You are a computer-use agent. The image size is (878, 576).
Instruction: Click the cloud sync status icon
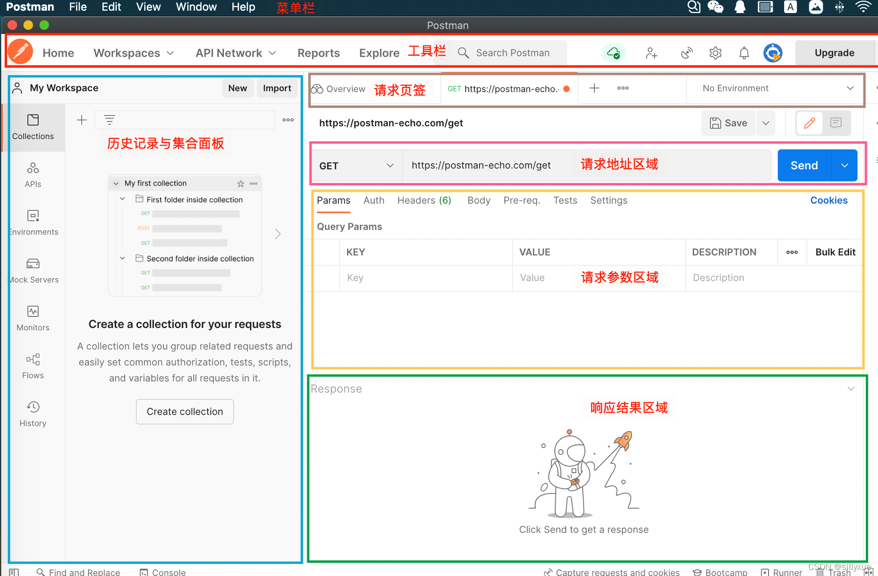[x=614, y=53]
